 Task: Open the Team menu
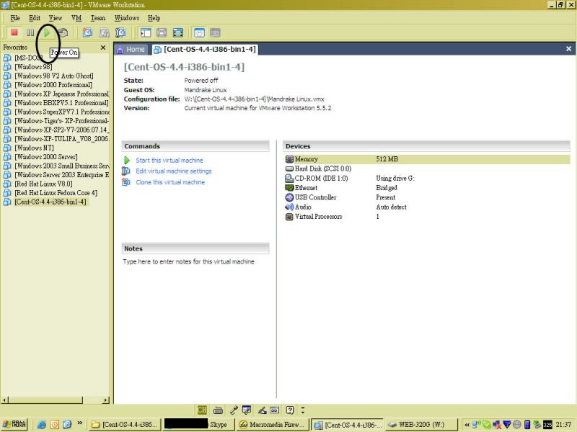(x=98, y=17)
